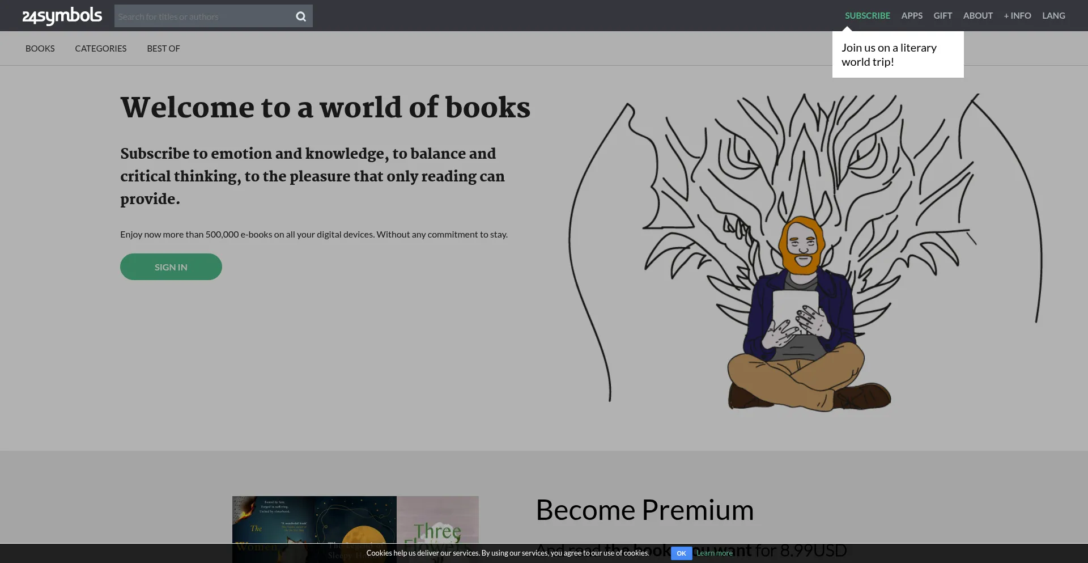Open the CATEGORIES section
1088x563 pixels.
point(101,48)
